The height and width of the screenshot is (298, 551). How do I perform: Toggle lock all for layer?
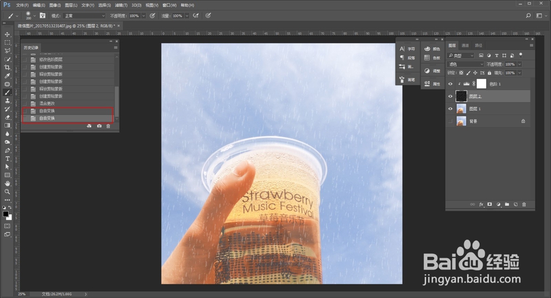[x=489, y=73]
